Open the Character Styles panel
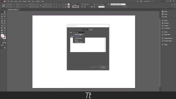This screenshot has height=99, width=176. coord(167,41)
